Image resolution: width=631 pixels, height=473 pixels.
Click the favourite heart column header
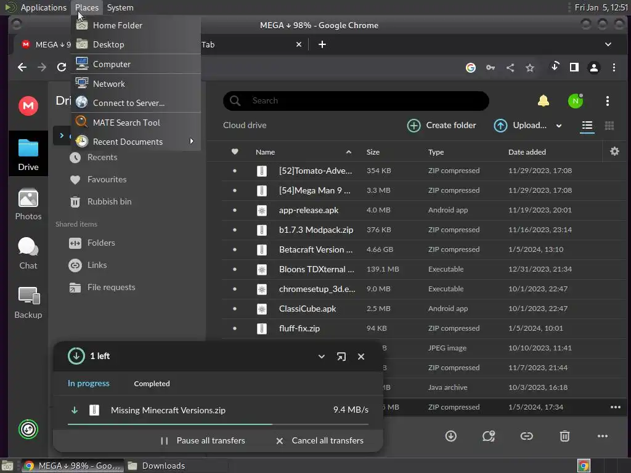(235, 152)
